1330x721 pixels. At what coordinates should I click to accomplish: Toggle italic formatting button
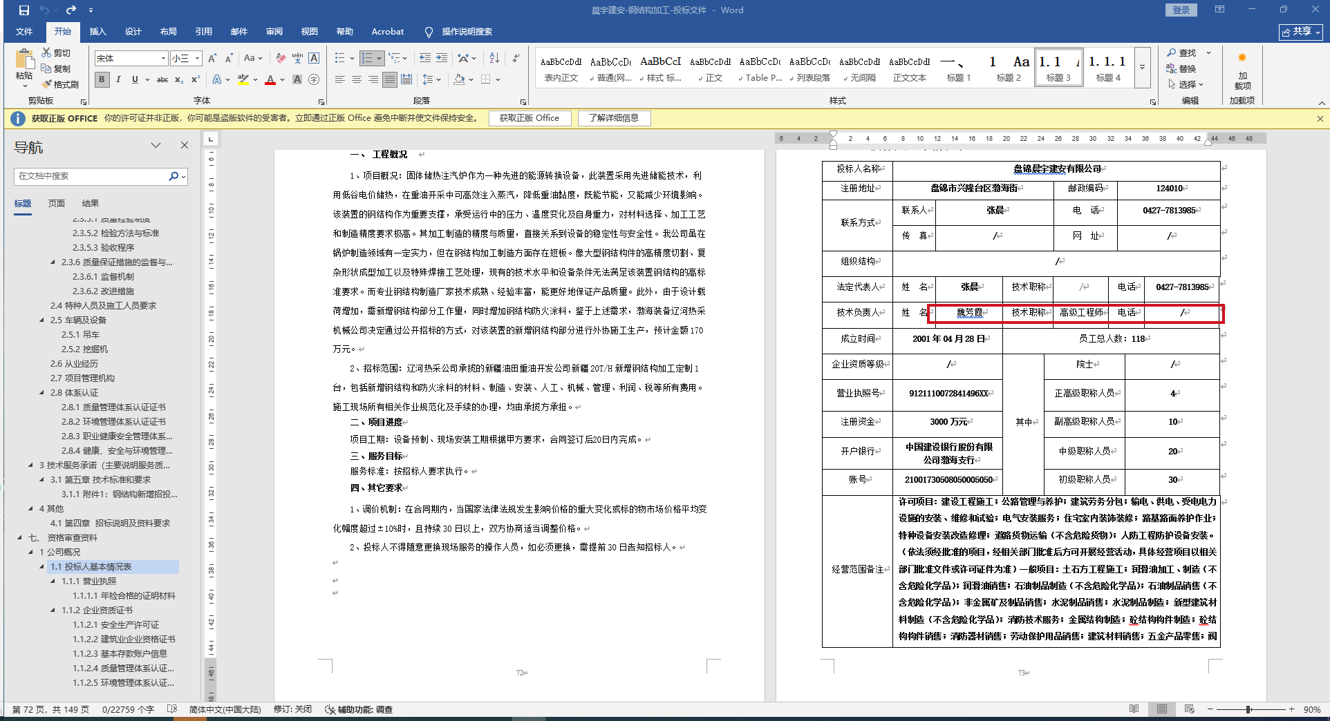[118, 79]
